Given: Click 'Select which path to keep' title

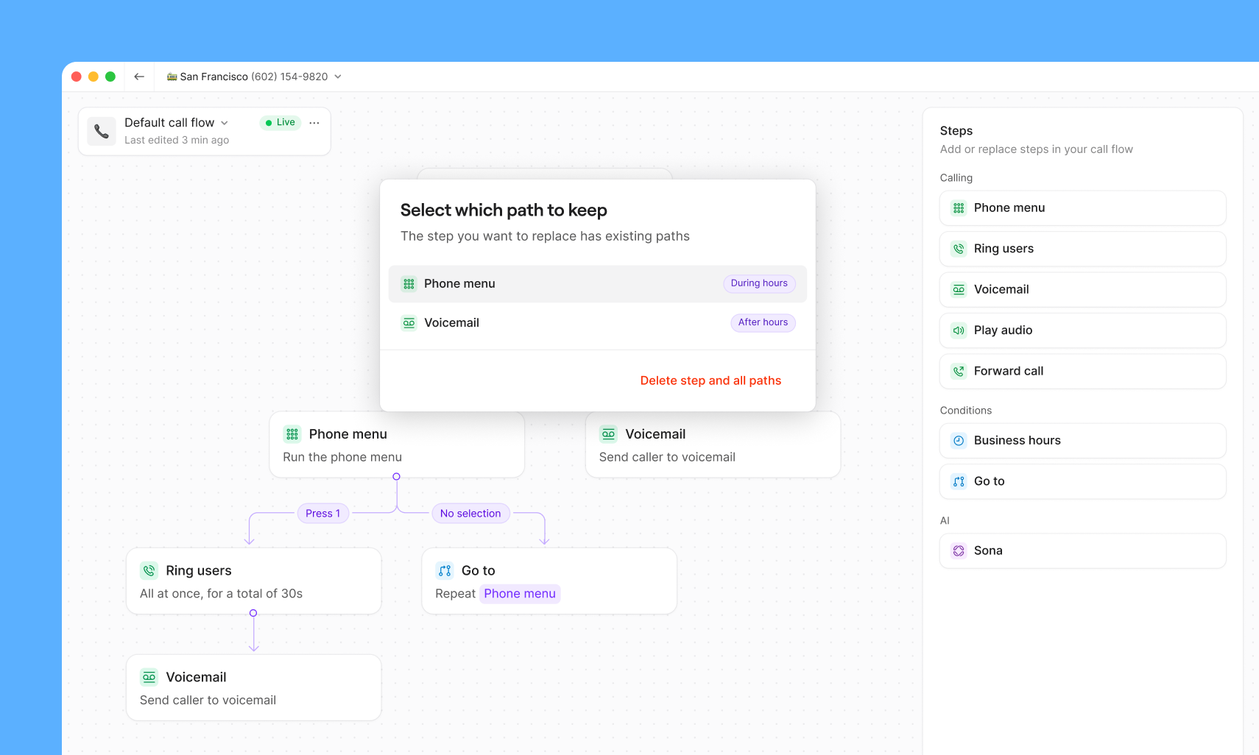Looking at the screenshot, I should (504, 210).
